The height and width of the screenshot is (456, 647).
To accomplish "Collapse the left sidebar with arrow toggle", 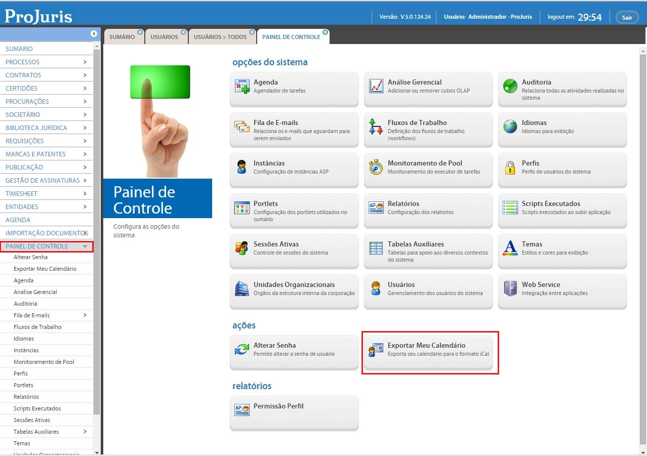I will point(94,34).
